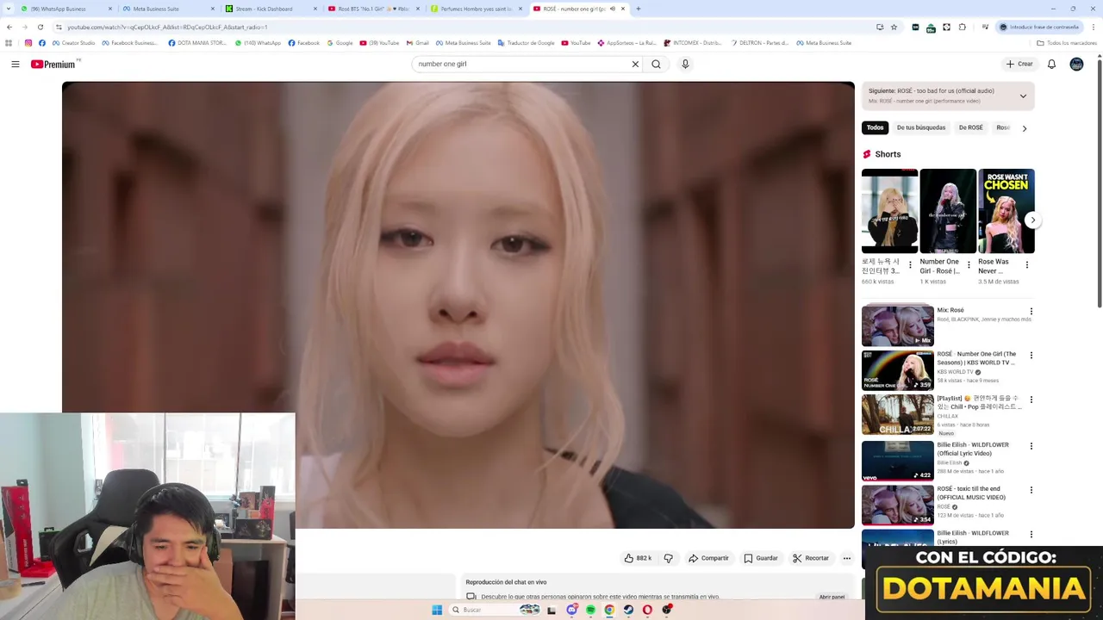
Task: Show more filter chips with the arrow
Action: (x=1024, y=127)
